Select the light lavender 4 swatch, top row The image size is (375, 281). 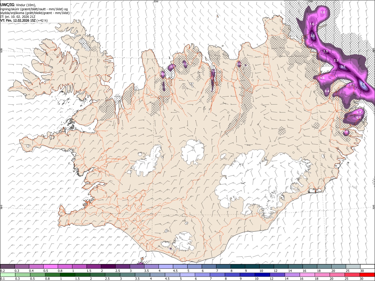(166, 267)
